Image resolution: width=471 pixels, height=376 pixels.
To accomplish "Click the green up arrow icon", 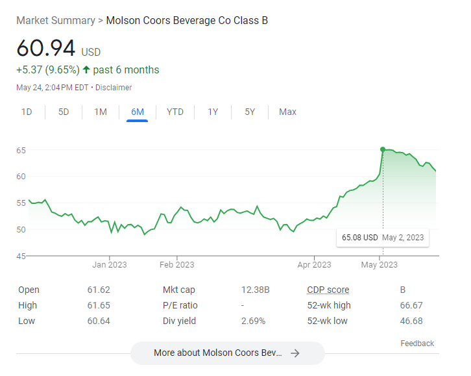I will (86, 69).
